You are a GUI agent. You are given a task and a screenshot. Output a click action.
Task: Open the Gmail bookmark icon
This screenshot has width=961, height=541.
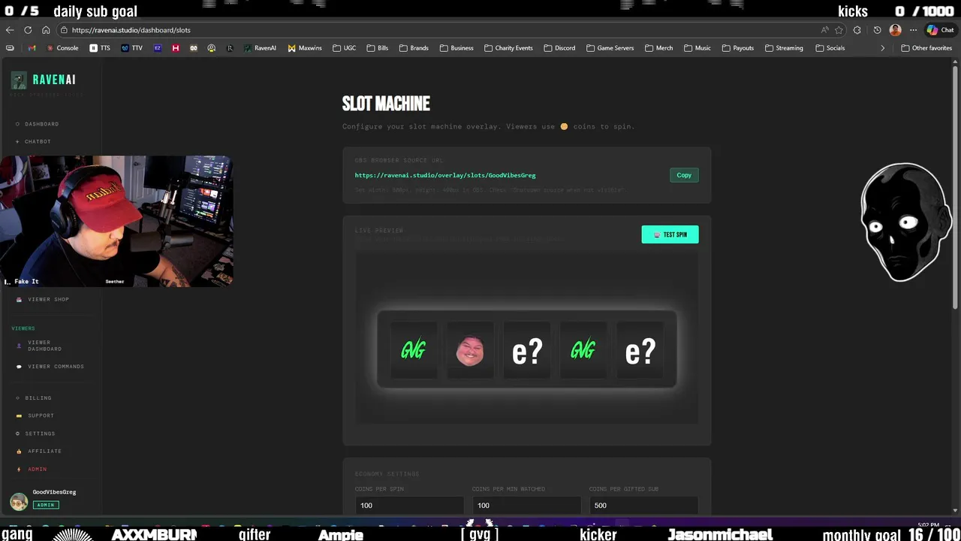point(32,48)
